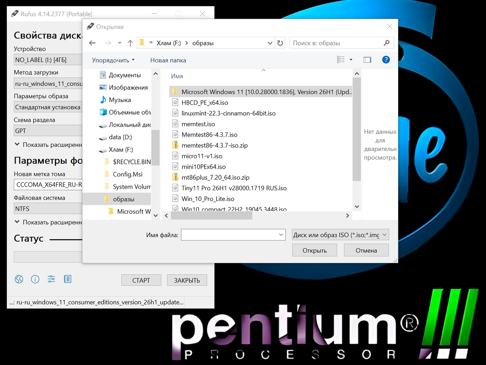
Task: Open Rufus file system NTFS dropdown
Action: (49, 209)
